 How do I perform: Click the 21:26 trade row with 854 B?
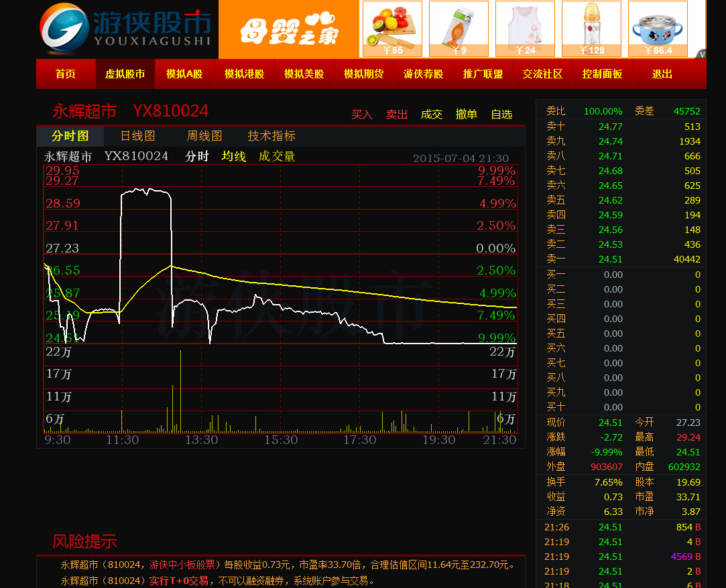(x=622, y=528)
